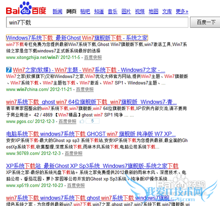Open the 音乐 tab
This screenshot has height=206, width=220.
click(113, 11)
